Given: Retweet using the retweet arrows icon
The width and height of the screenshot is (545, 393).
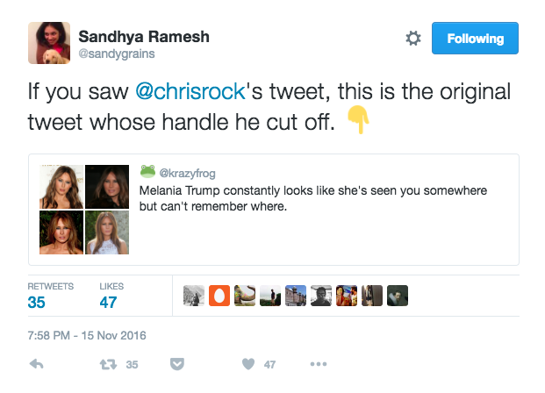Looking at the screenshot, I should [108, 364].
